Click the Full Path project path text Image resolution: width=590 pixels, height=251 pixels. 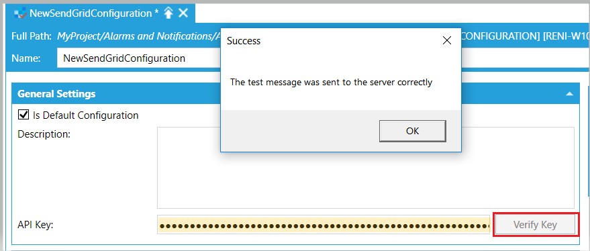tap(138, 36)
